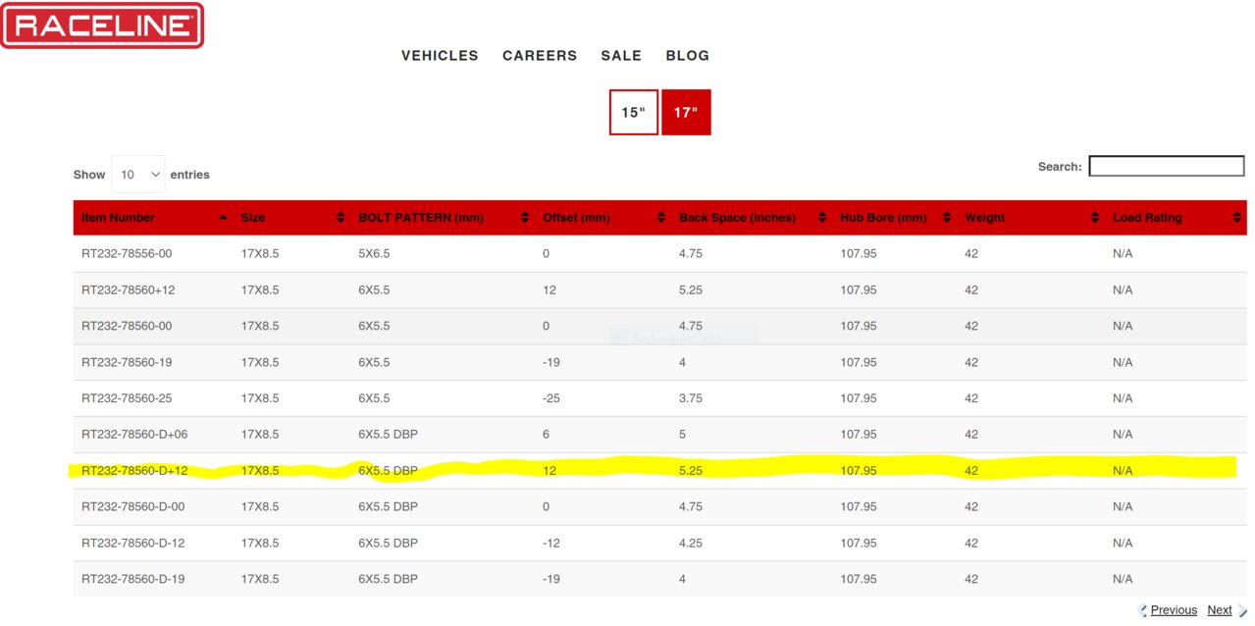Switch to the 15" wheel size tab
The image size is (1255, 626).
pyautogui.click(x=634, y=112)
